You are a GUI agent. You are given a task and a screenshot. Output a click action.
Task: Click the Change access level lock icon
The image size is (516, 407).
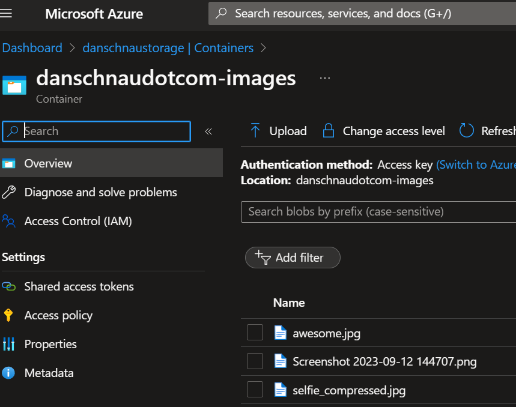tap(329, 130)
